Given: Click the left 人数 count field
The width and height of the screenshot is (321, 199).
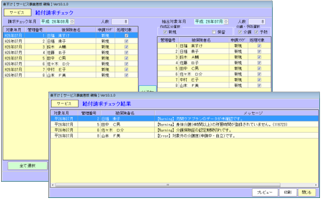Looking at the screenshot, I should [120, 22].
